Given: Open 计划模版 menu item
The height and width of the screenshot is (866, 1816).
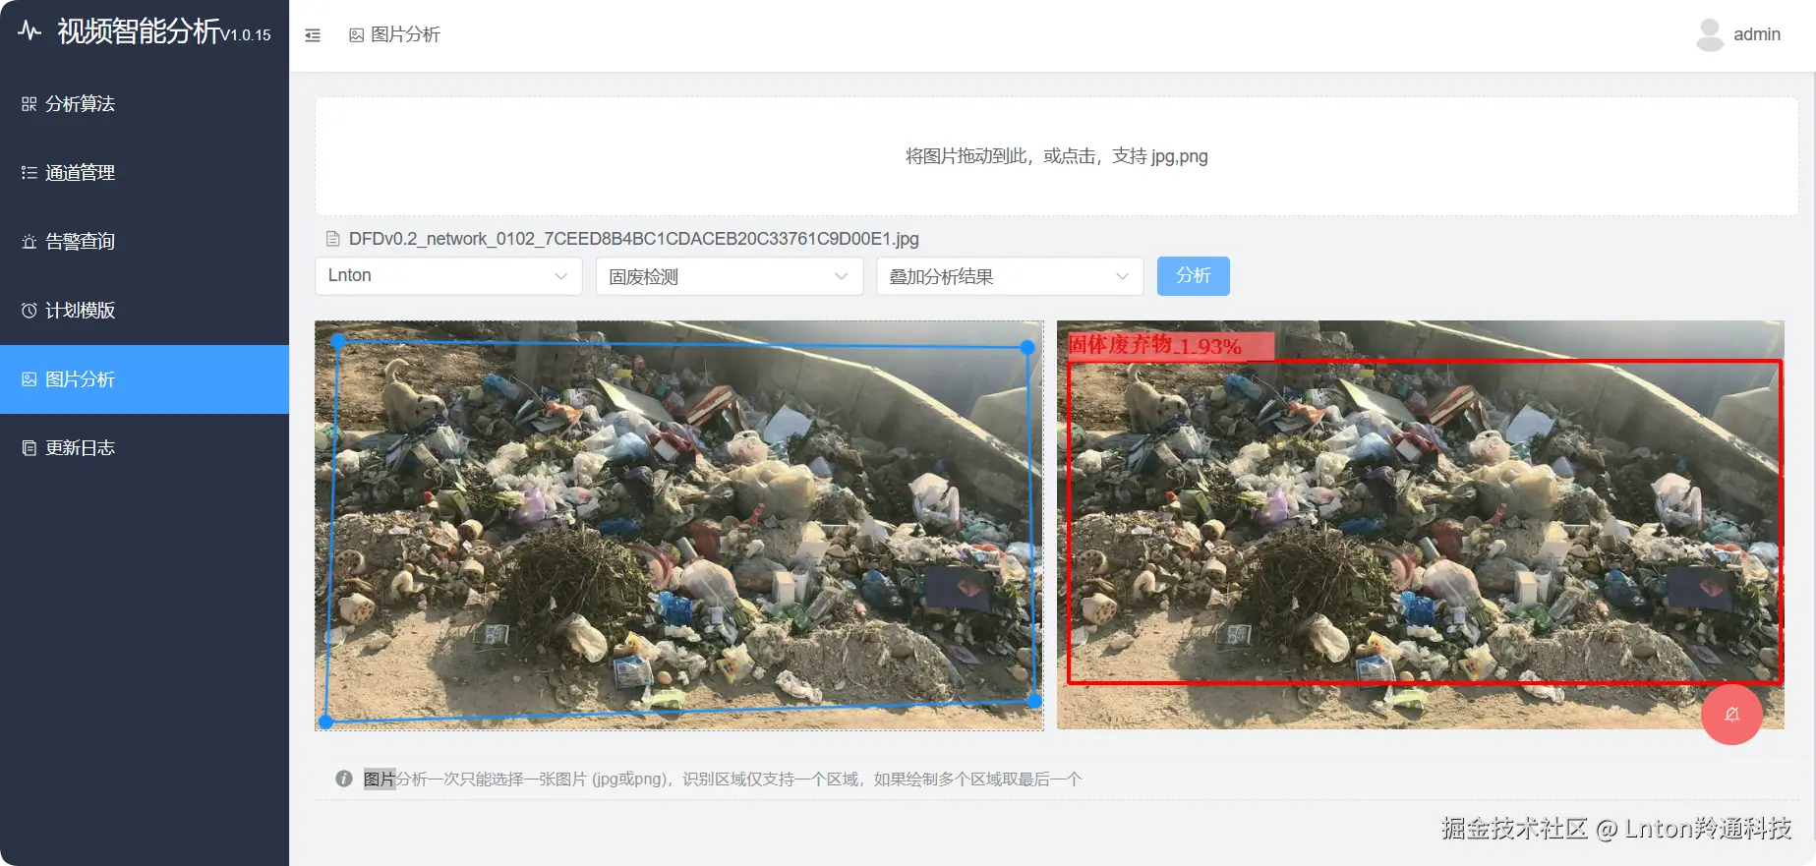Looking at the screenshot, I should [x=145, y=311].
